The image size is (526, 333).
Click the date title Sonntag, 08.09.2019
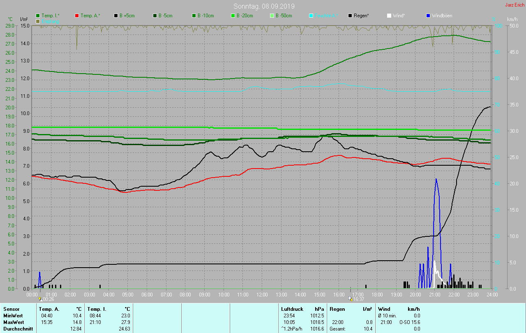pos(264,6)
